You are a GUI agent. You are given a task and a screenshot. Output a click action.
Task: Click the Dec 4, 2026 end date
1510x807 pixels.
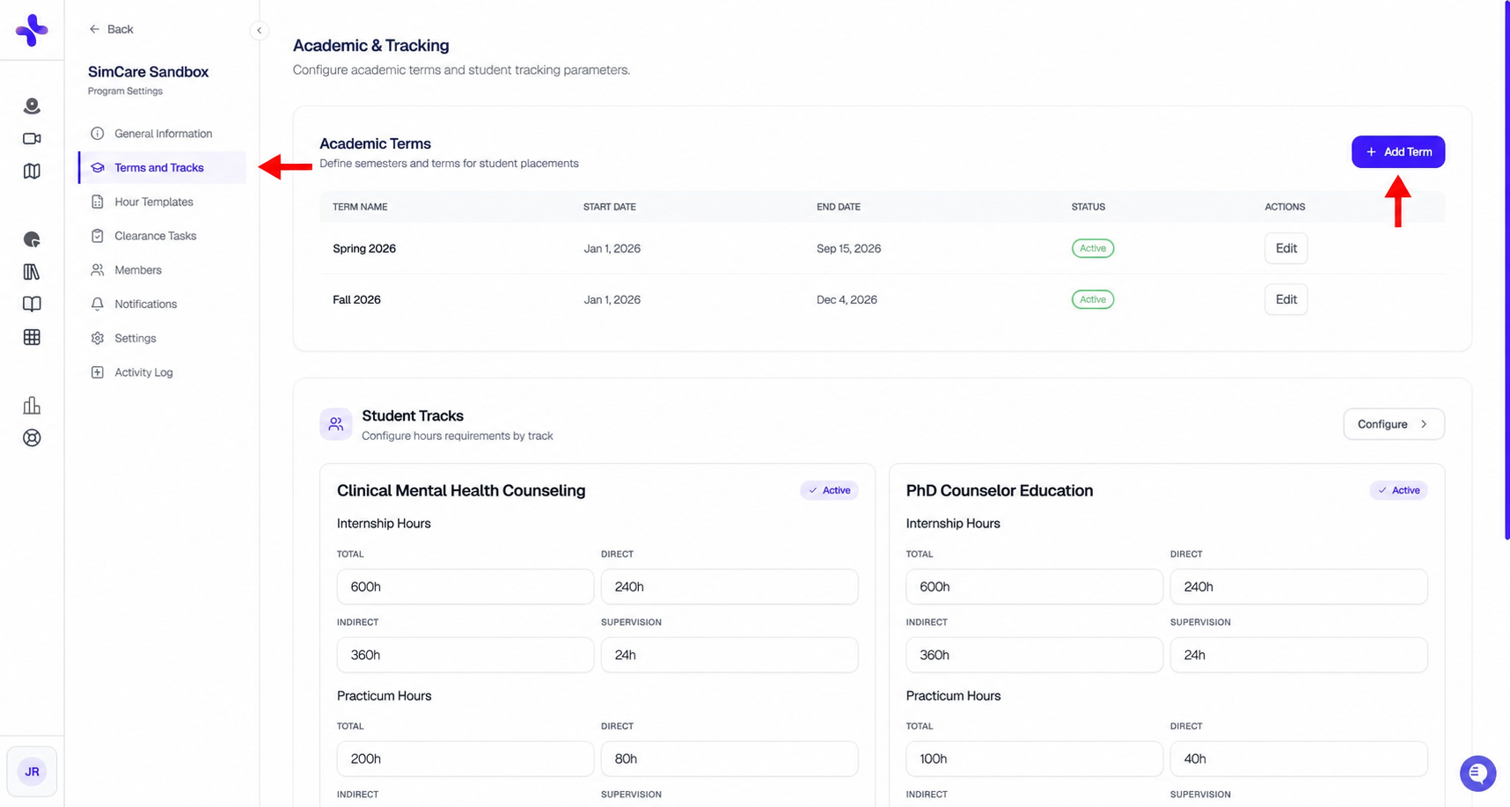(847, 299)
